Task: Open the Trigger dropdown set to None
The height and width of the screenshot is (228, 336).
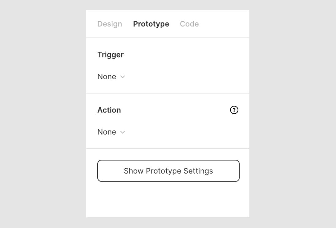Action: click(x=111, y=76)
